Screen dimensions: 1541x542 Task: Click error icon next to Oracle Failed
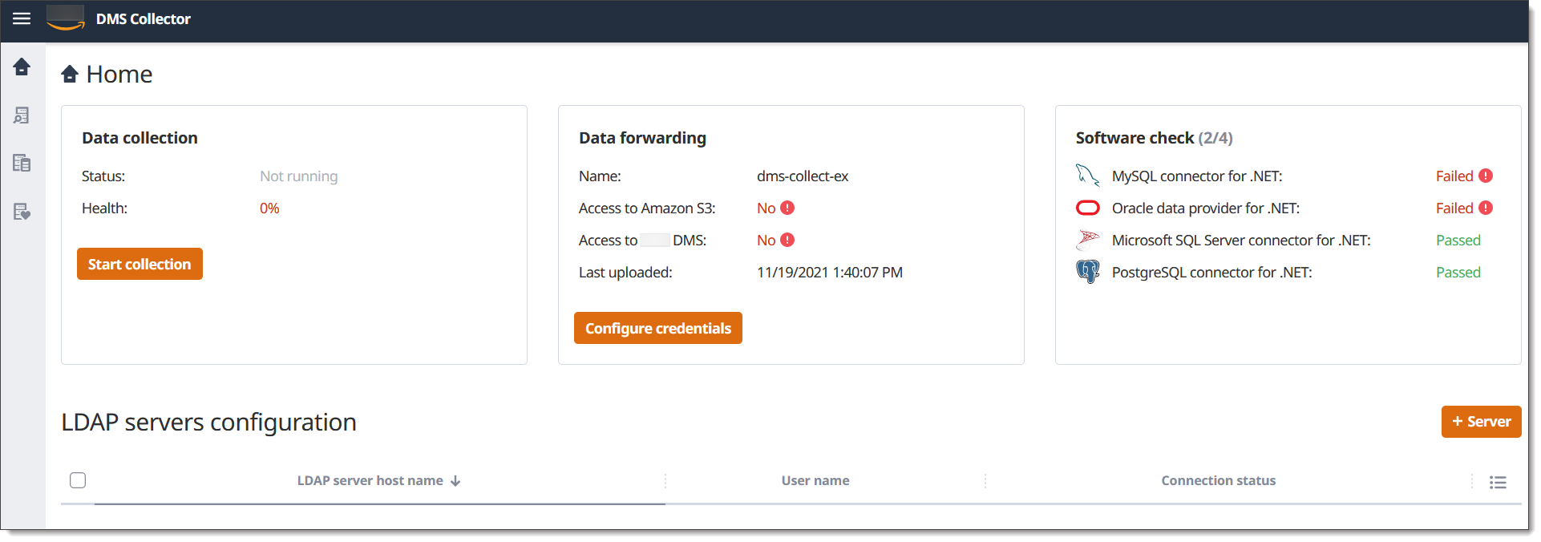1486,208
